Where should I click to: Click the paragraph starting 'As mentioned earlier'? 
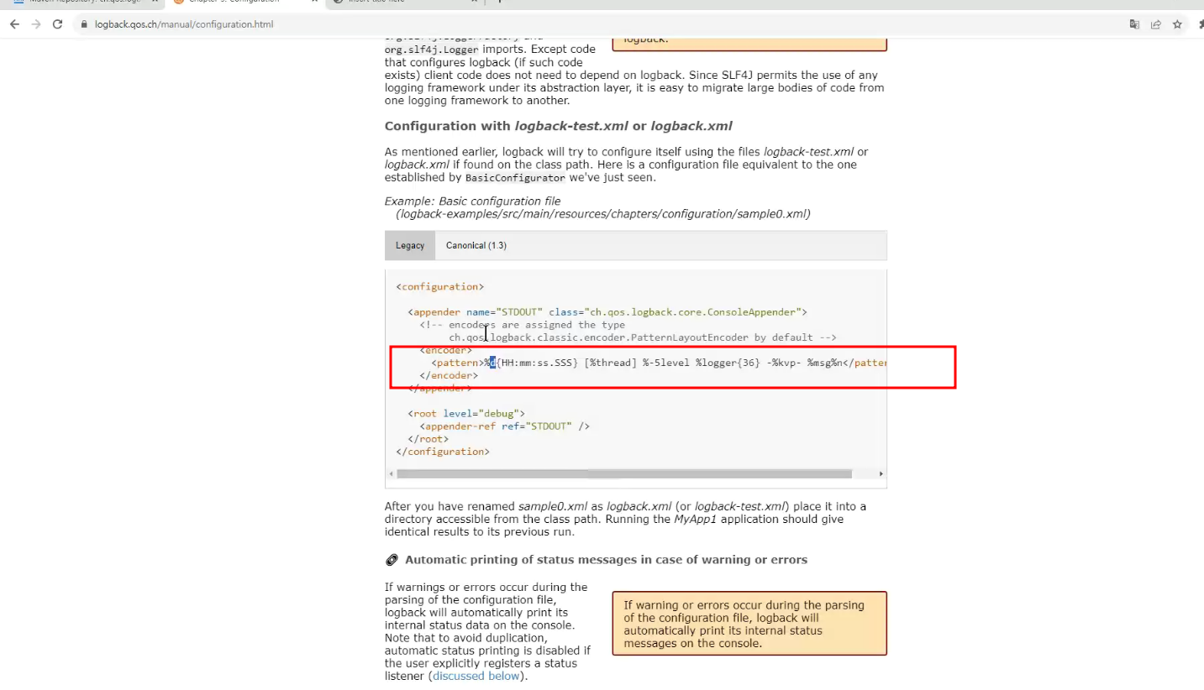tap(627, 165)
